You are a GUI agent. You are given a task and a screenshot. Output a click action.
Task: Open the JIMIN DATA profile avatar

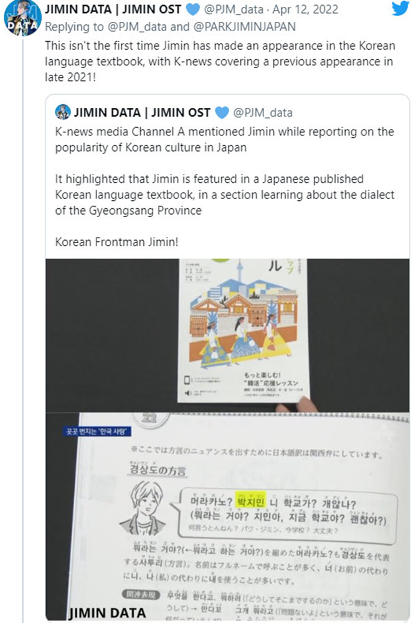(22, 18)
